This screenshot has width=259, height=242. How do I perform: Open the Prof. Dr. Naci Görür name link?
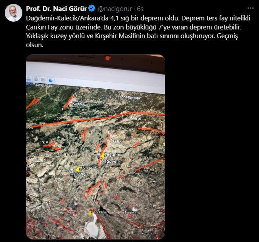57,9
